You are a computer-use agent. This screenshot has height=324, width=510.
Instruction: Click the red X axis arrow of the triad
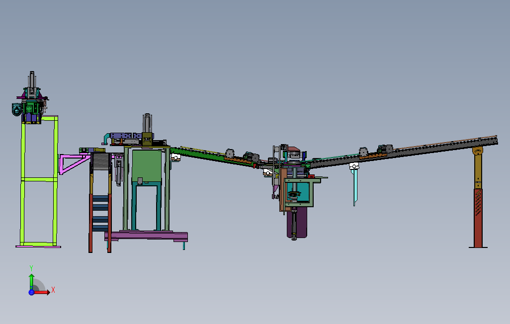click(42, 292)
